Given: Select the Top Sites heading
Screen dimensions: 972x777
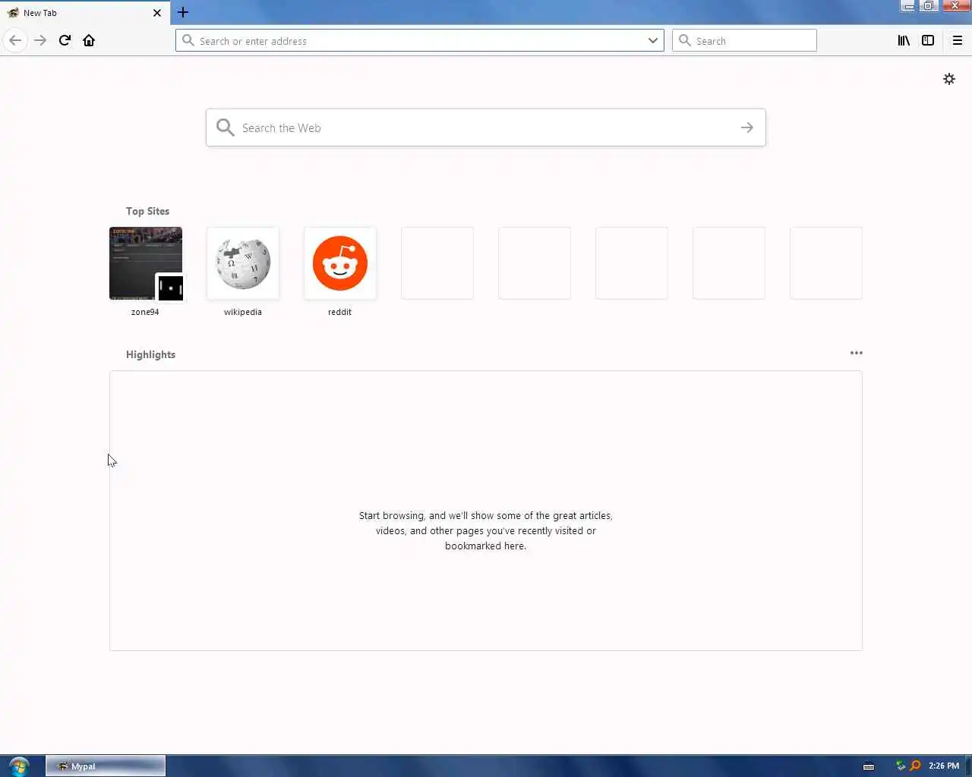Looking at the screenshot, I should pyautogui.click(x=148, y=211).
